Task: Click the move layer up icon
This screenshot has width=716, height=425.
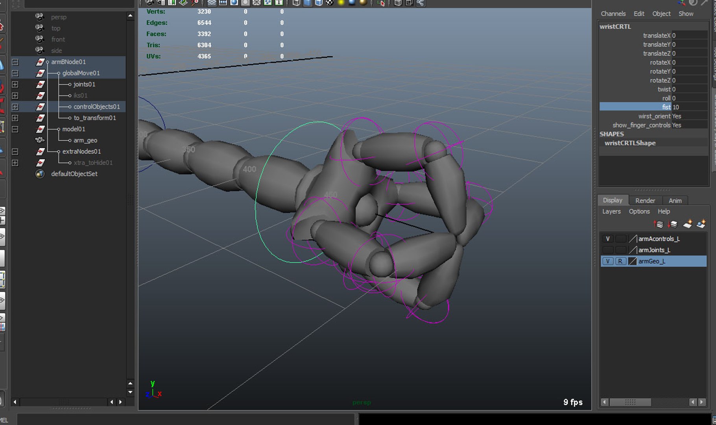Action: click(x=659, y=224)
